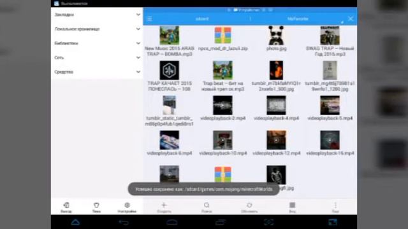Image resolution: width=408 pixels, height=229 pixels.
Task: Expand the Закладки section chevron
Action: 138,15
